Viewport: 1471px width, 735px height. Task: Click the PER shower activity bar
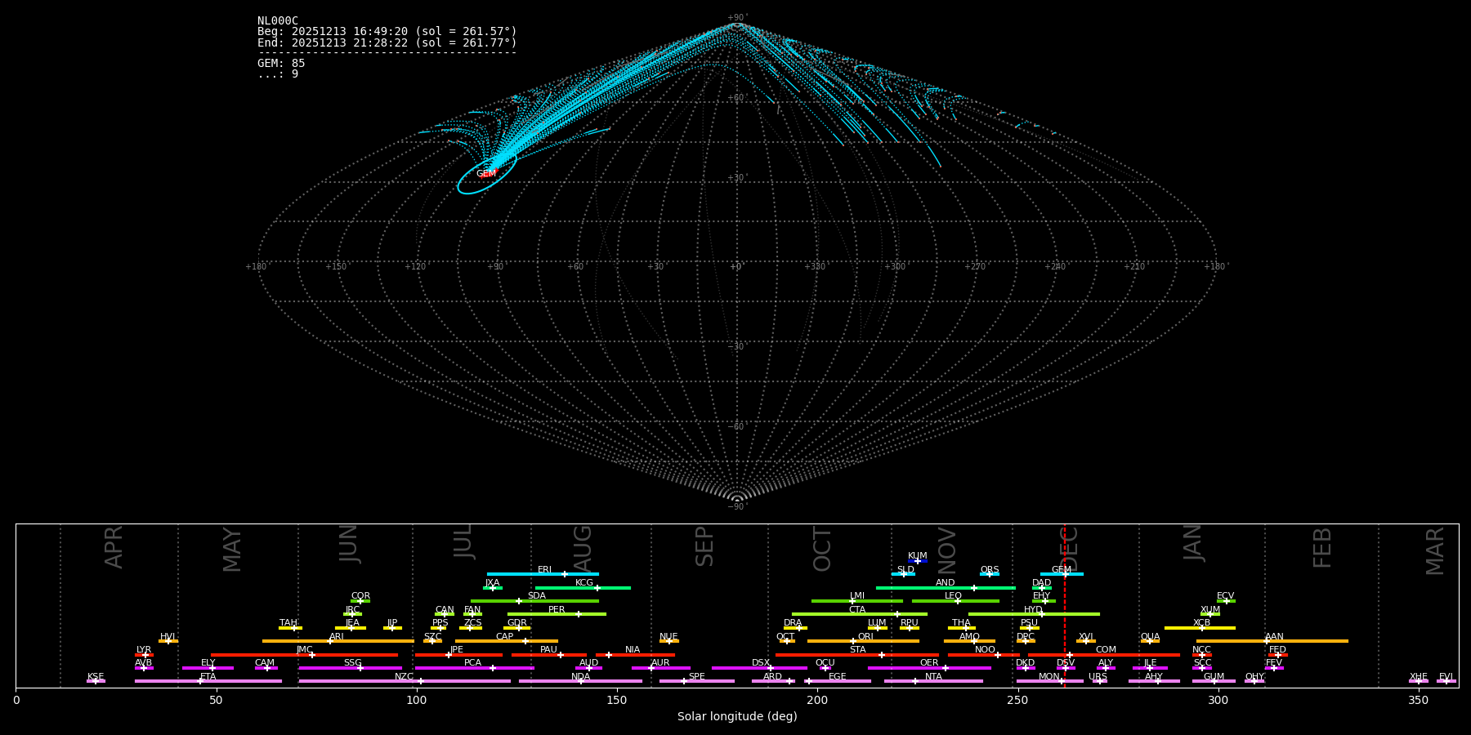[x=557, y=614]
